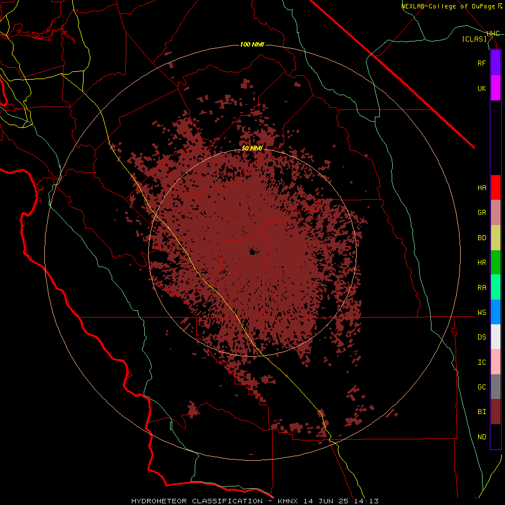Click the ND black legend swatch
The height and width of the screenshot is (505, 505).
(x=495, y=437)
